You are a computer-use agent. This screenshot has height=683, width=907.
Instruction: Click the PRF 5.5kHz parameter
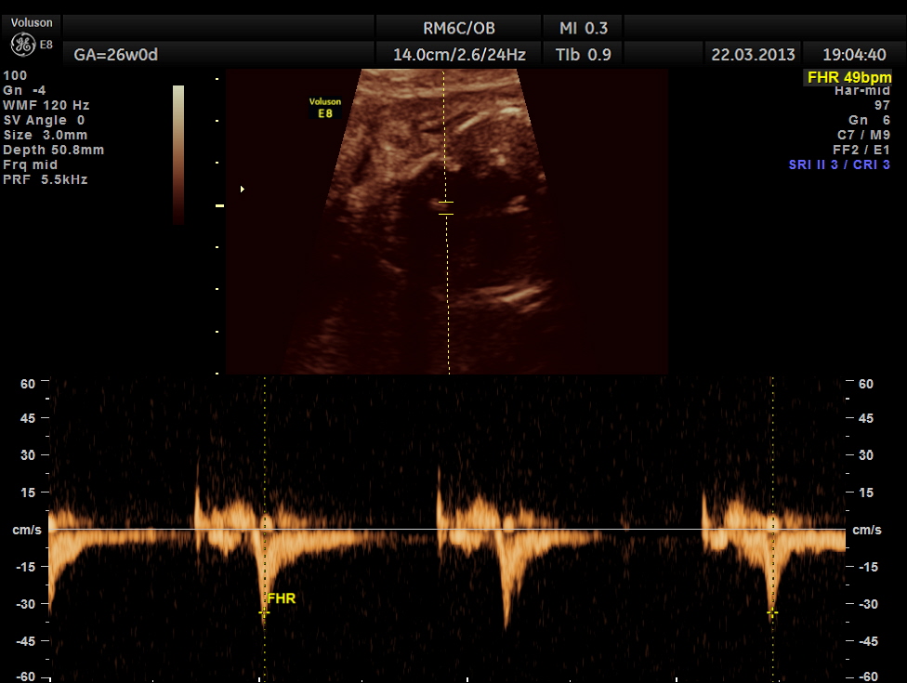point(46,179)
